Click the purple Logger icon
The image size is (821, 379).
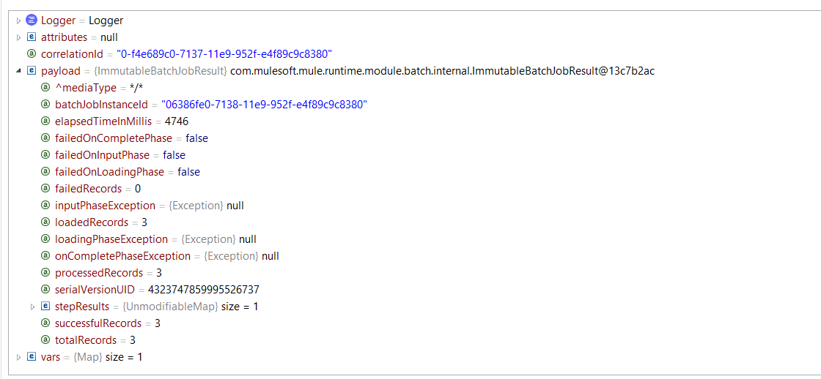(32, 20)
